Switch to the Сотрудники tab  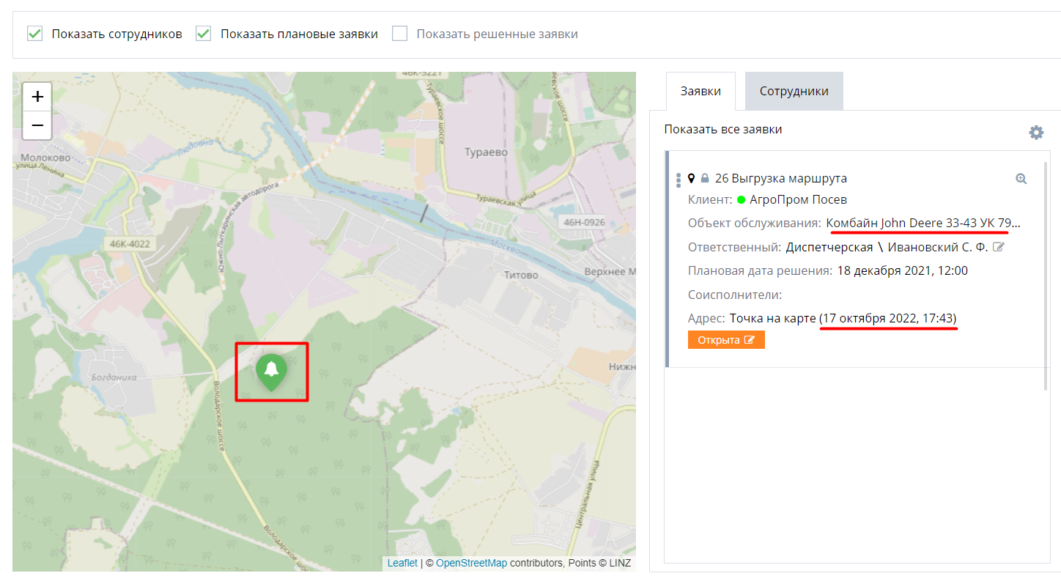click(x=794, y=91)
